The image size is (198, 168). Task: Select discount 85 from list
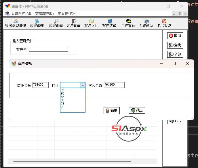[x=73, y=97]
